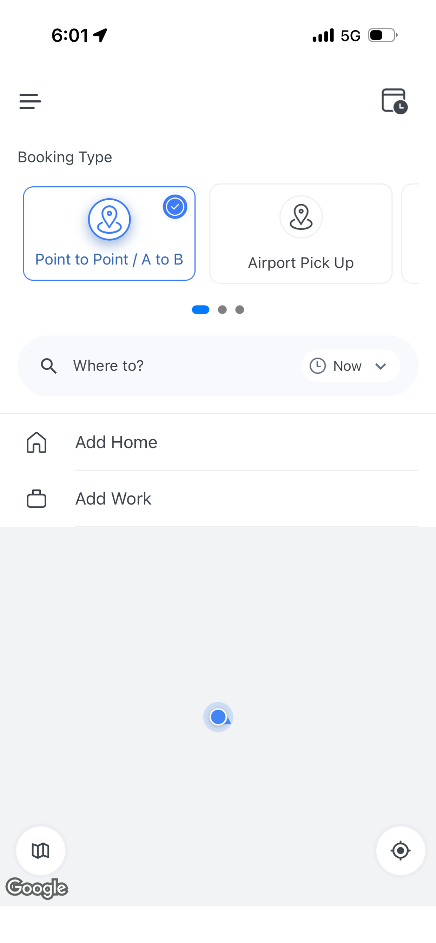Go to third booking type page dot
Image resolution: width=436 pixels, height=943 pixels.
pyautogui.click(x=240, y=310)
